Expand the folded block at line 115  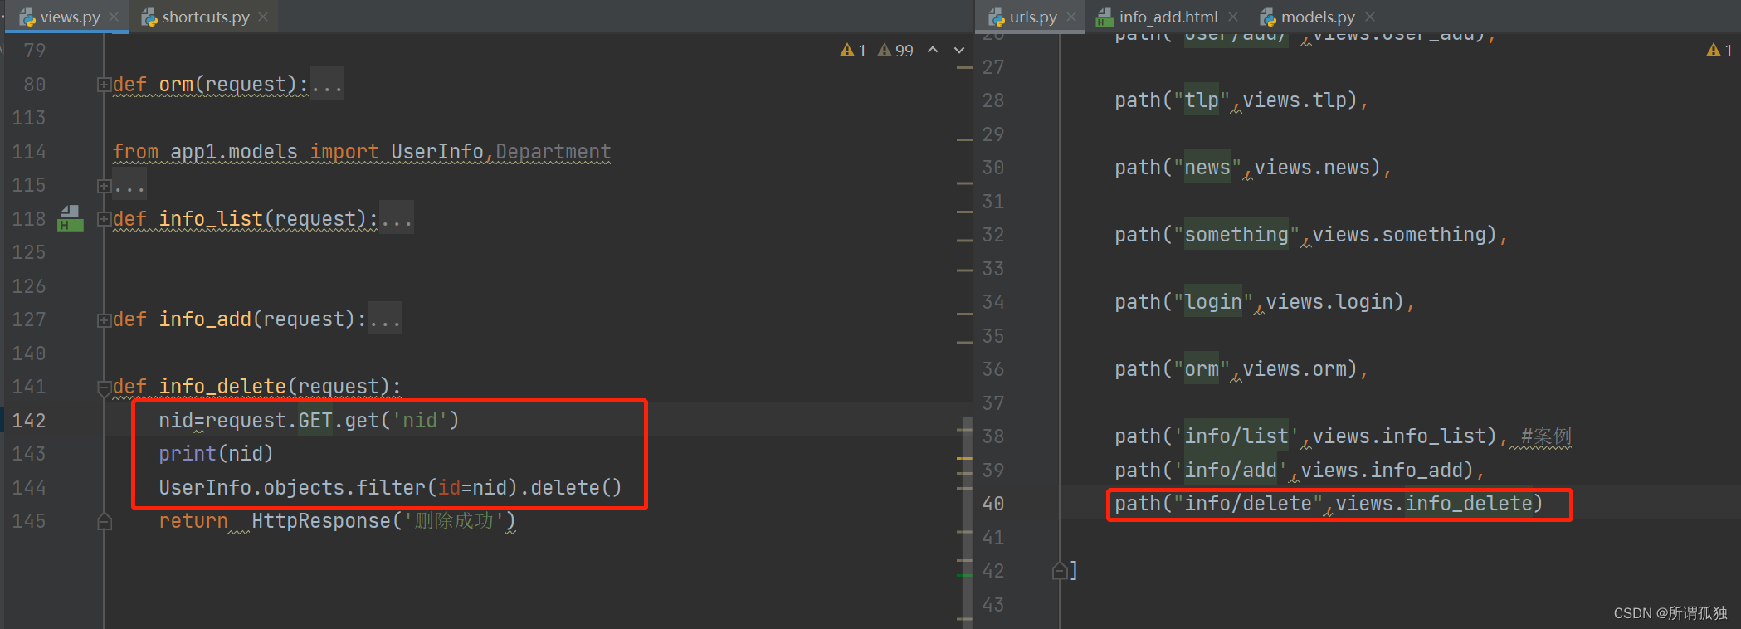point(104,186)
